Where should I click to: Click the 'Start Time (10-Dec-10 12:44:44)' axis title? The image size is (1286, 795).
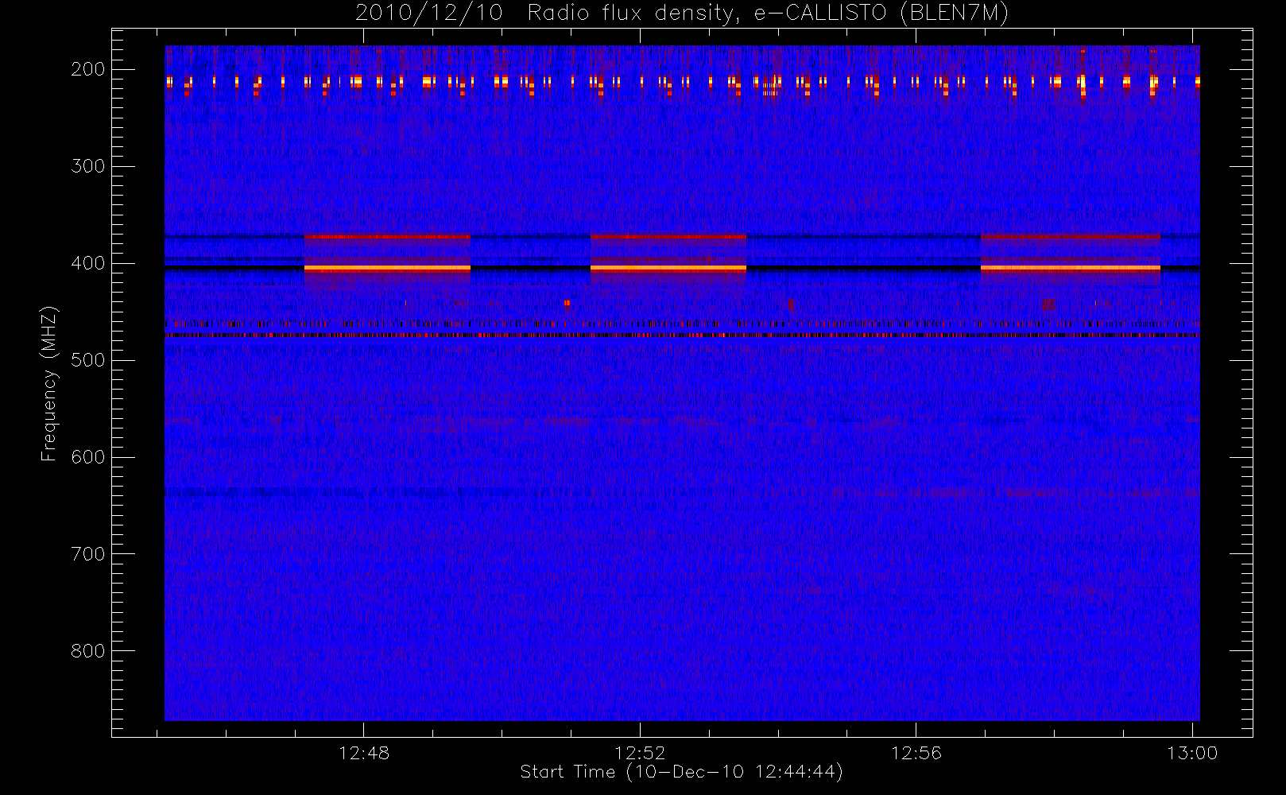pyautogui.click(x=681, y=772)
